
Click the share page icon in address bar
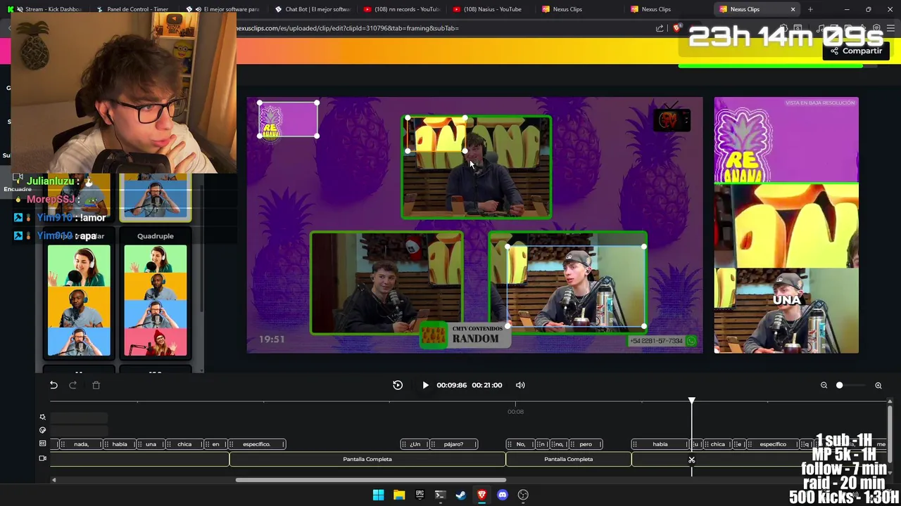[x=660, y=28]
